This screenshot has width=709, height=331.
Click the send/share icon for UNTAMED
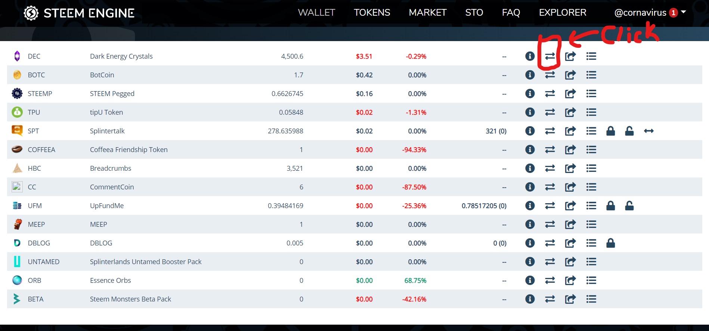570,262
